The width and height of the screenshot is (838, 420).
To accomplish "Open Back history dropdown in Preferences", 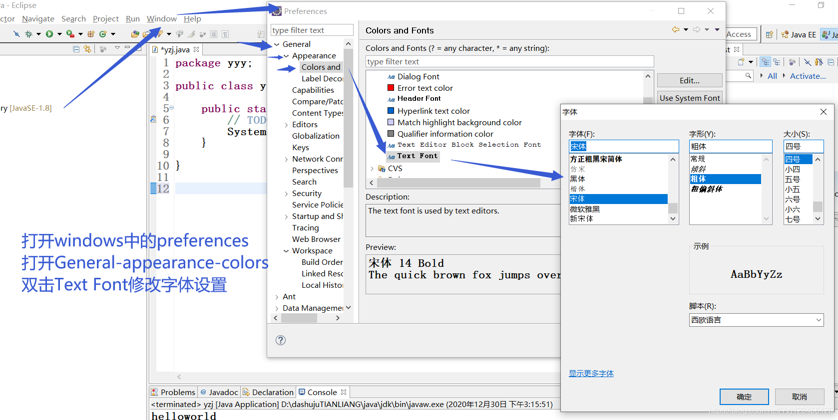I will tap(686, 29).
